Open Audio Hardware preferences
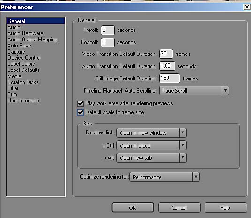Image resolution: width=251 pixels, height=218 pixels. pos(25,33)
